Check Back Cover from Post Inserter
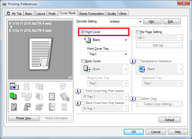 point(83,103)
